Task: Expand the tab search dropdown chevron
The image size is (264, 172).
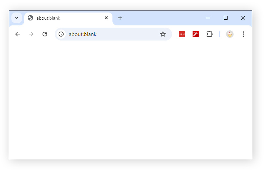Action: click(17, 18)
